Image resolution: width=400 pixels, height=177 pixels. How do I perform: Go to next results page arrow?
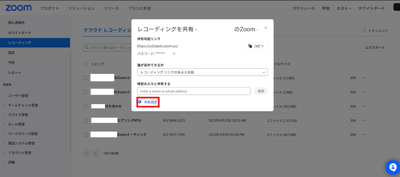(96, 153)
